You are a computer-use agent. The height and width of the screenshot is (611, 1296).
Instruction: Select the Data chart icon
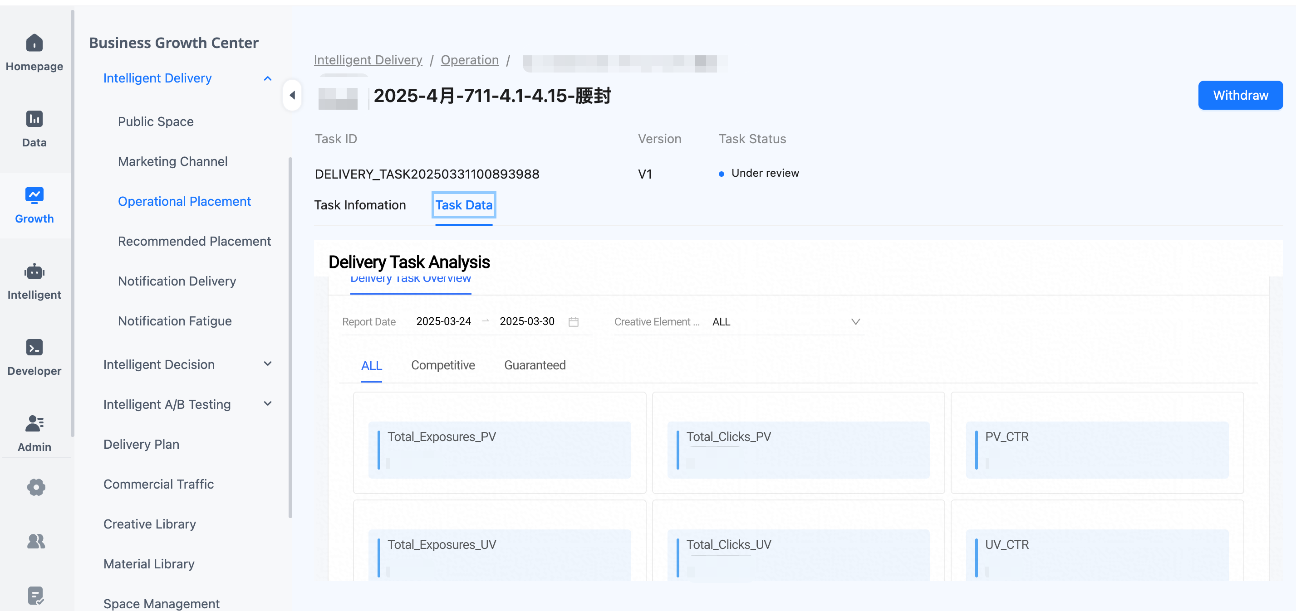34,119
